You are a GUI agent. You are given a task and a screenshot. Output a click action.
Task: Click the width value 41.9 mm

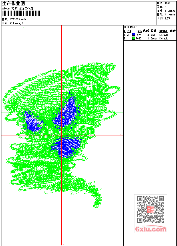click(170, 15)
